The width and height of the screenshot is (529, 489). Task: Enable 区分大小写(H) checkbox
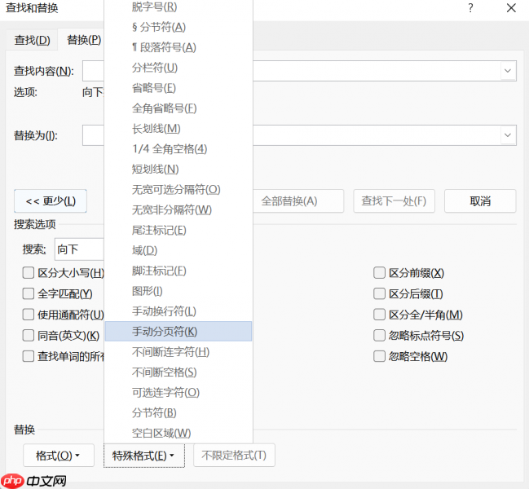click(x=29, y=272)
